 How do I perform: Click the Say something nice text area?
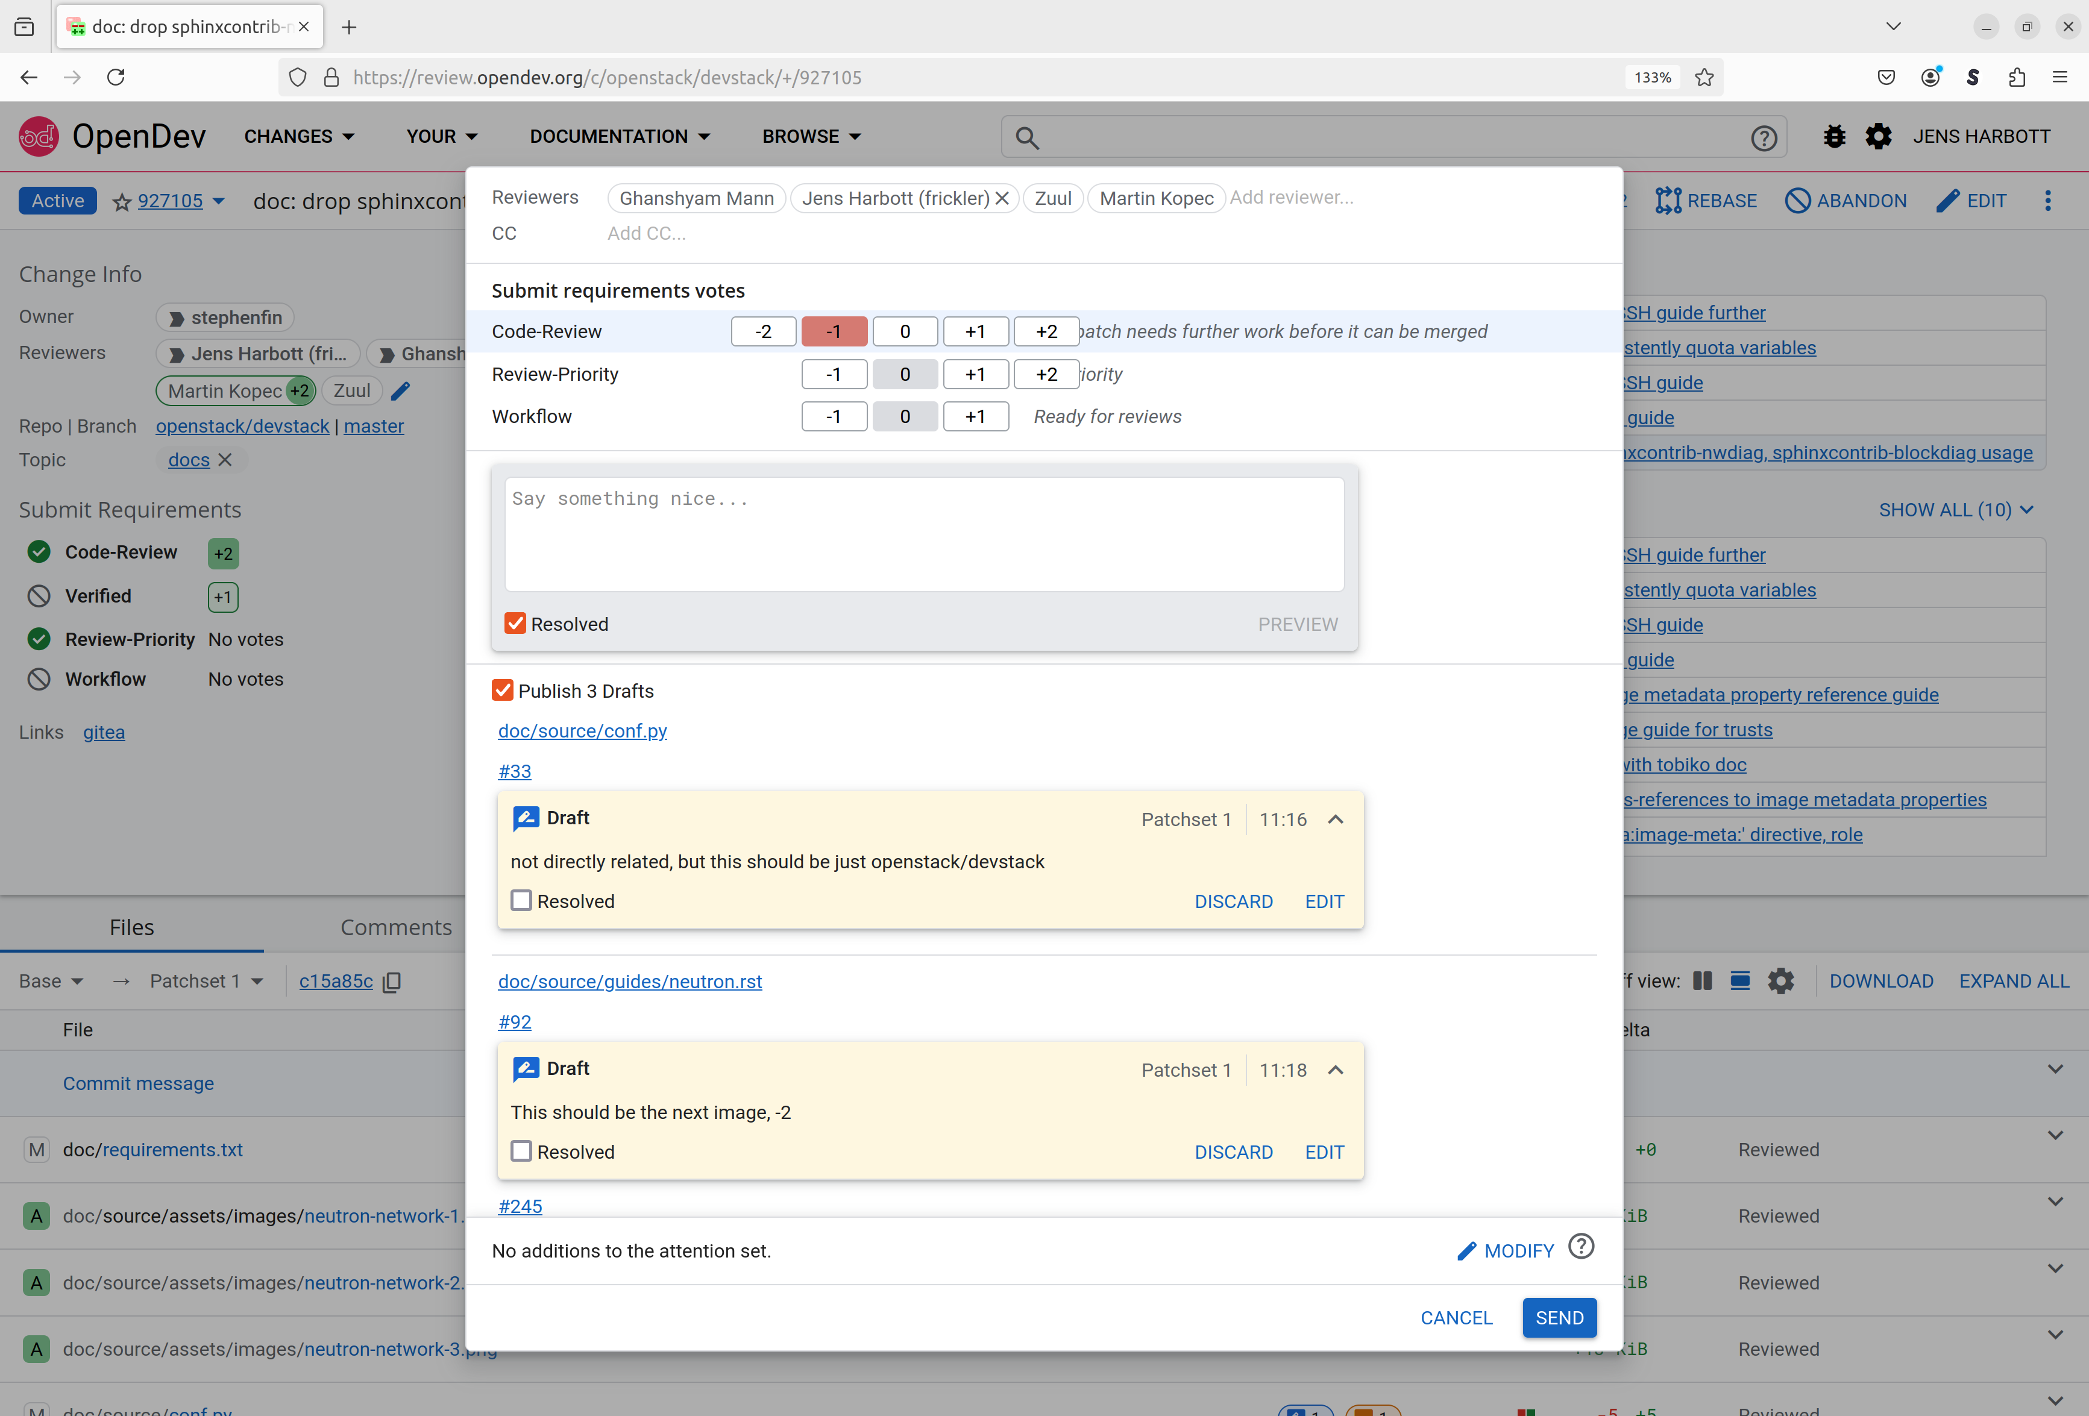click(924, 534)
